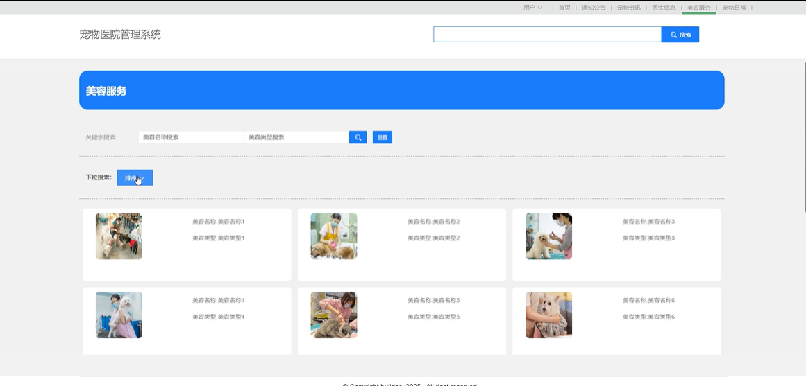Click the text 美容类型:美容类型2
The image size is (806, 386).
pyautogui.click(x=433, y=238)
